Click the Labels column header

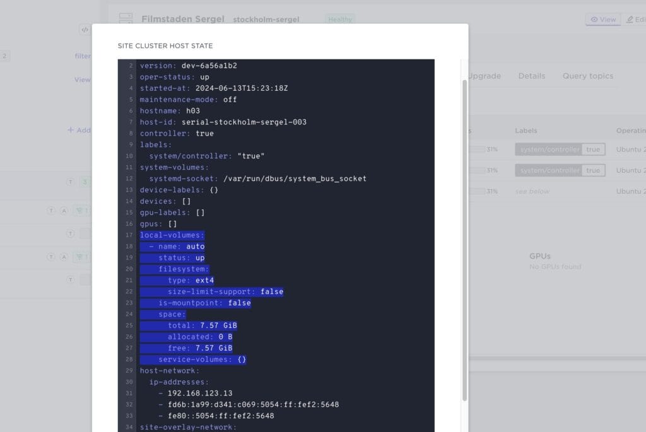[x=526, y=131]
